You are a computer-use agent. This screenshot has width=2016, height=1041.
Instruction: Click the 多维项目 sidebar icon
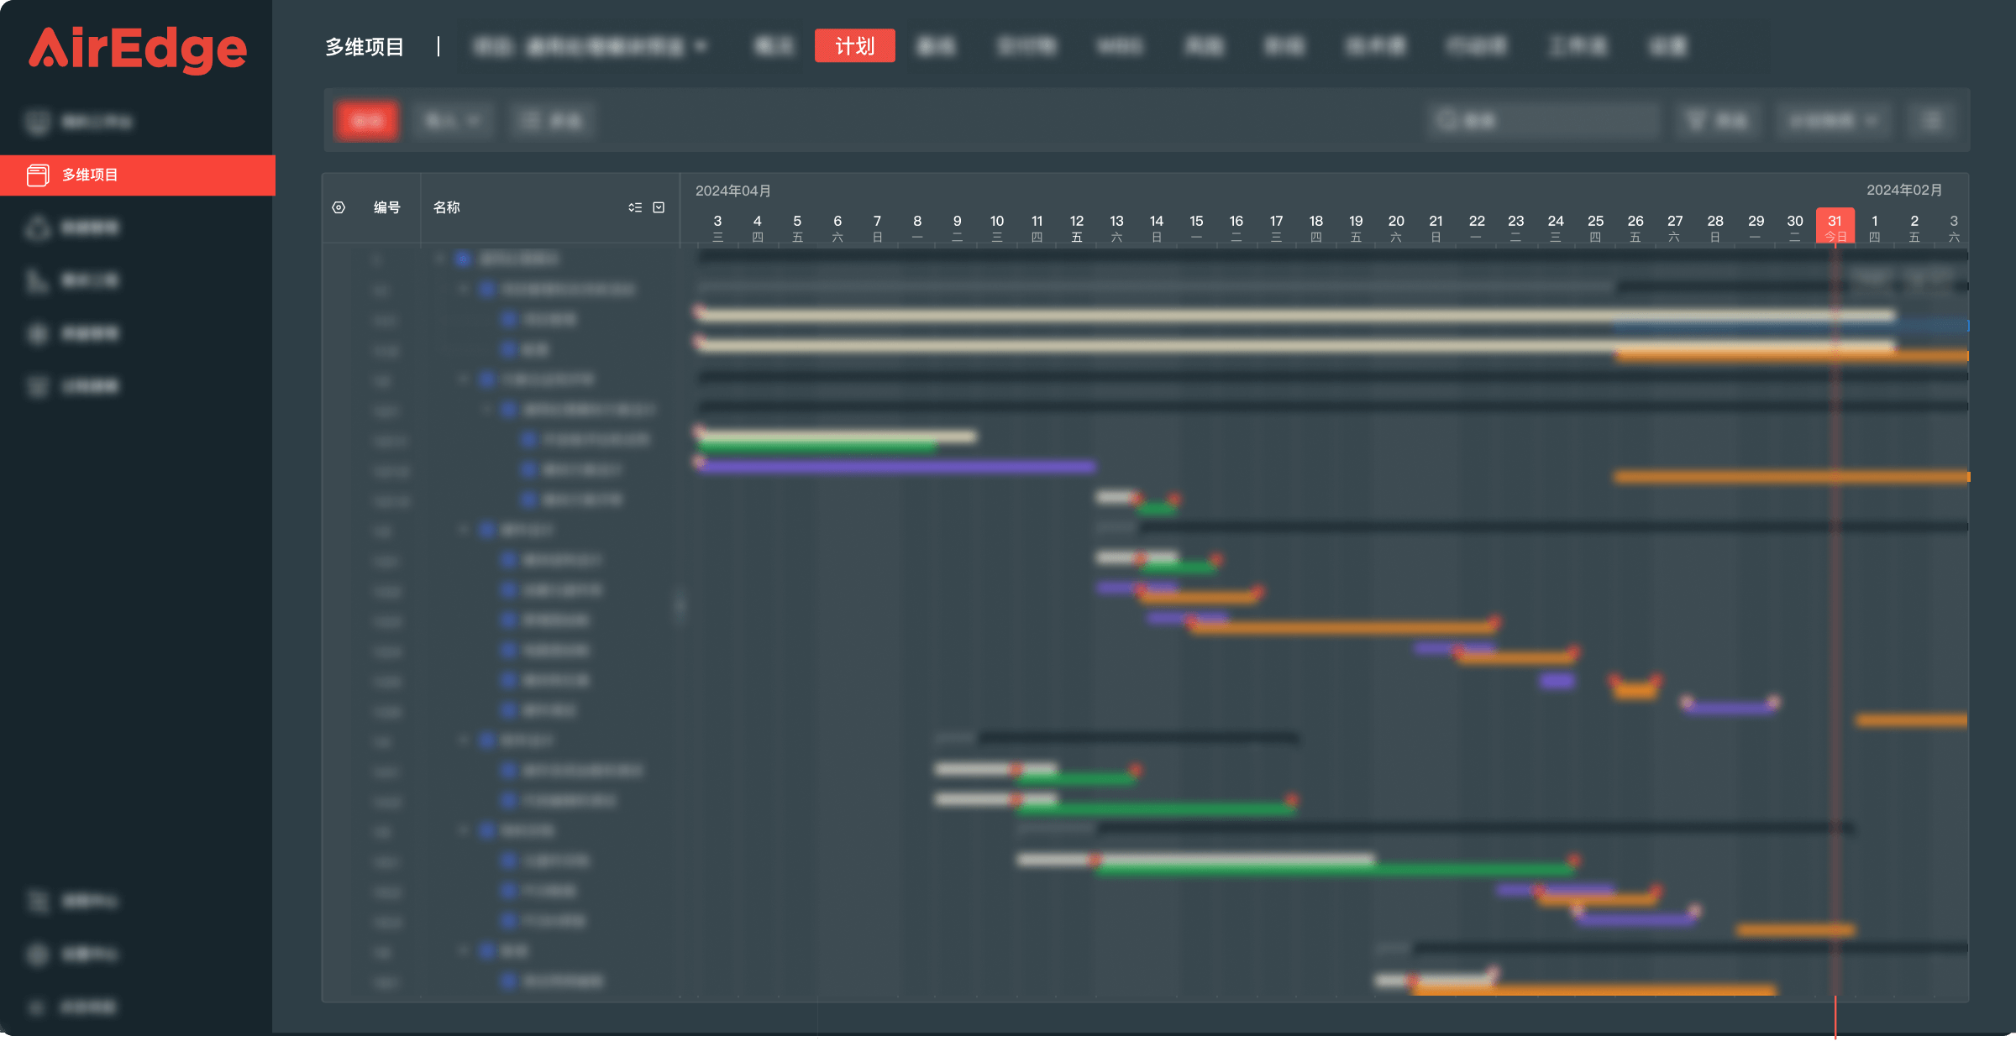pyautogui.click(x=38, y=175)
